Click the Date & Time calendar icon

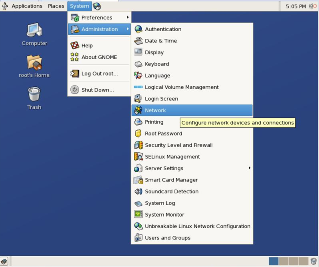pos(139,41)
